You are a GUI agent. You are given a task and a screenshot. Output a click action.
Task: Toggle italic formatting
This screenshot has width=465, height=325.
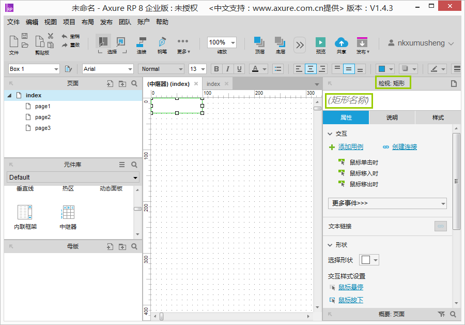pyautogui.click(x=228, y=69)
